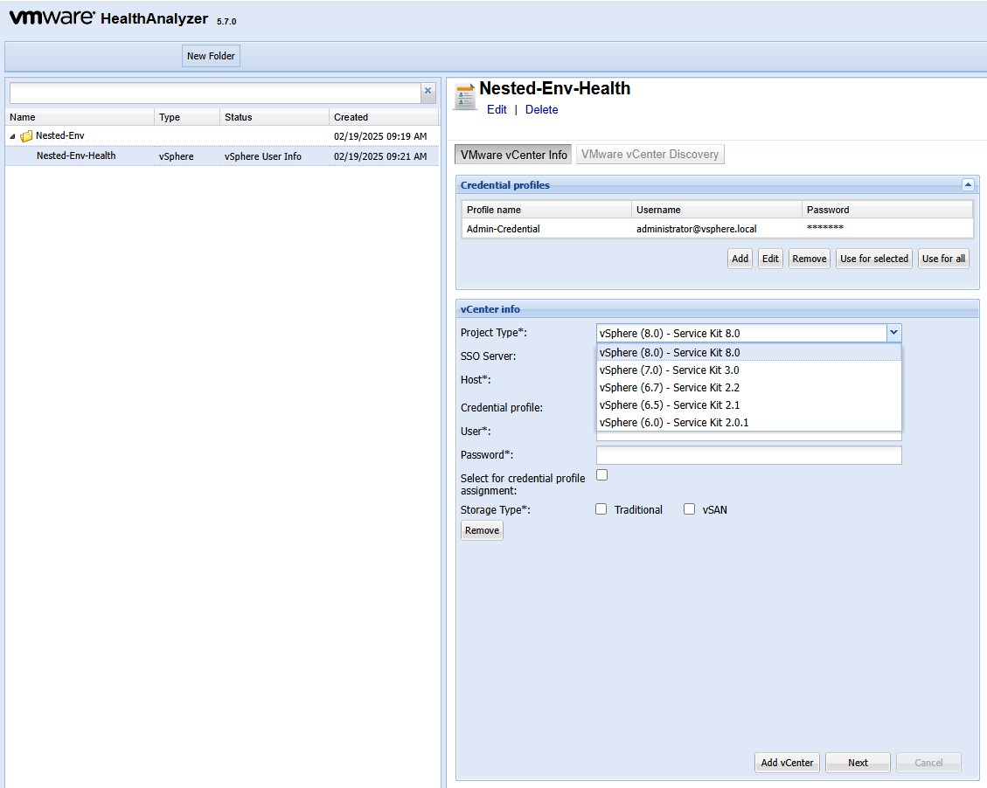This screenshot has width=987, height=788.
Task: Proceed with the Next button
Action: click(x=858, y=763)
